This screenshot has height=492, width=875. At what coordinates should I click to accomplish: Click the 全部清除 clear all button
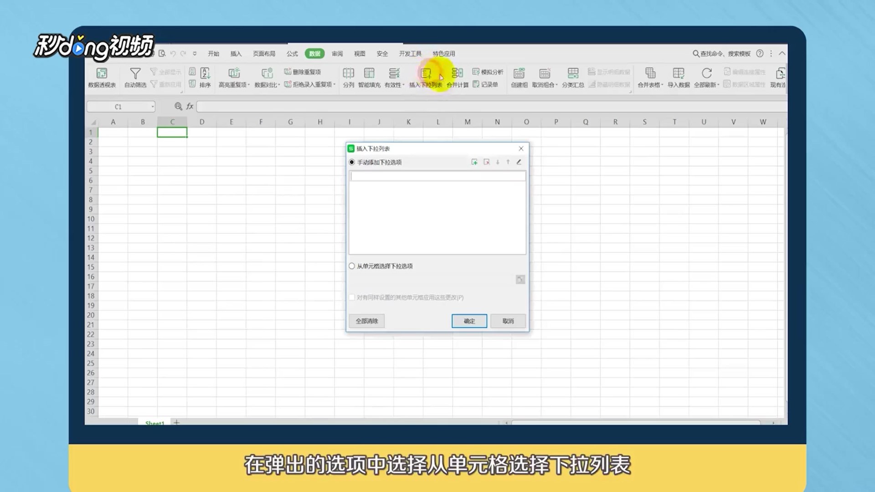pyautogui.click(x=367, y=321)
